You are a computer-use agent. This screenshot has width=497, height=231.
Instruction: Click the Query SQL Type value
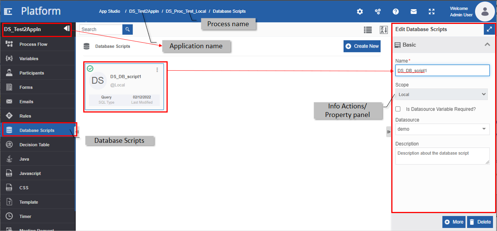coord(106,97)
